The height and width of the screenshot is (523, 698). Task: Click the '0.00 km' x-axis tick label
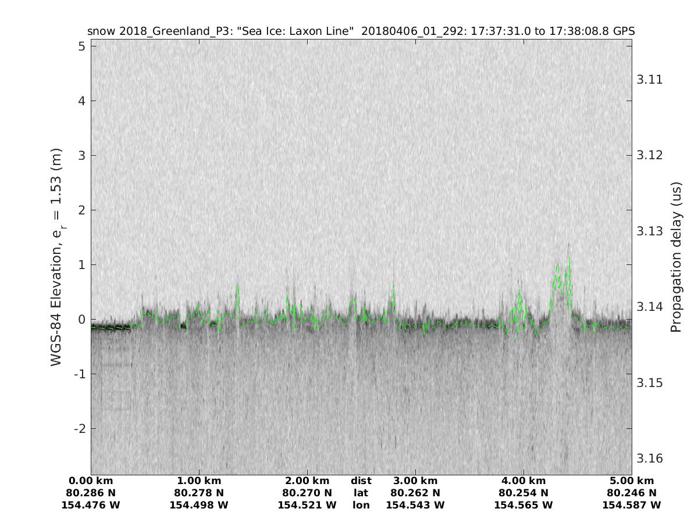point(91,481)
